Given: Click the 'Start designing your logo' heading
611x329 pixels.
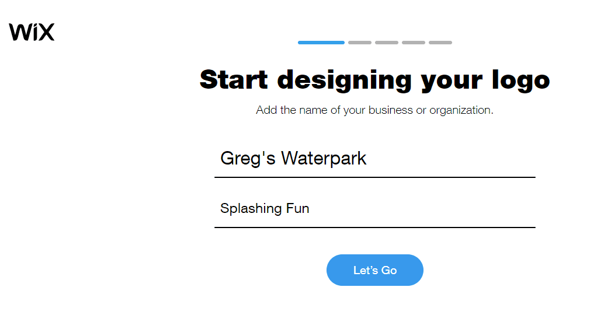Looking at the screenshot, I should pos(375,80).
